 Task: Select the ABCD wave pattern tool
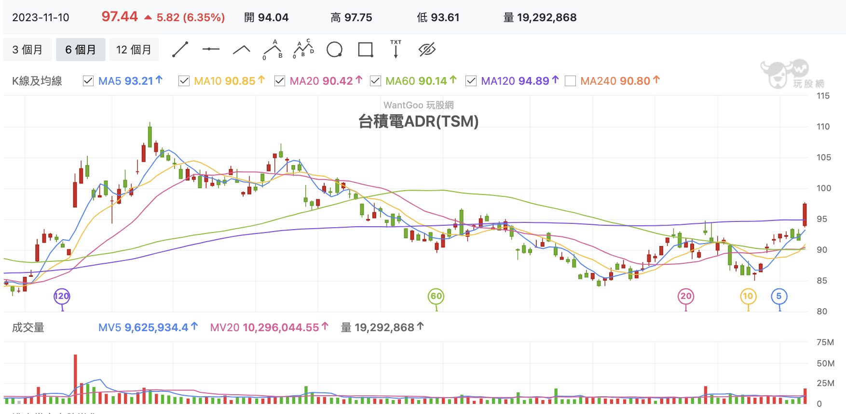pyautogui.click(x=303, y=49)
